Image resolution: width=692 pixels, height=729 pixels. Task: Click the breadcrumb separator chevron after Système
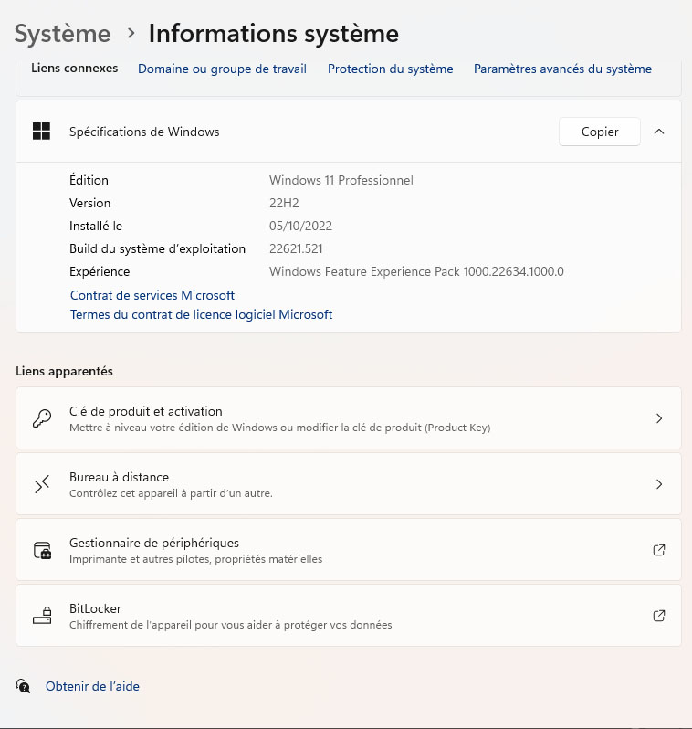[131, 34]
